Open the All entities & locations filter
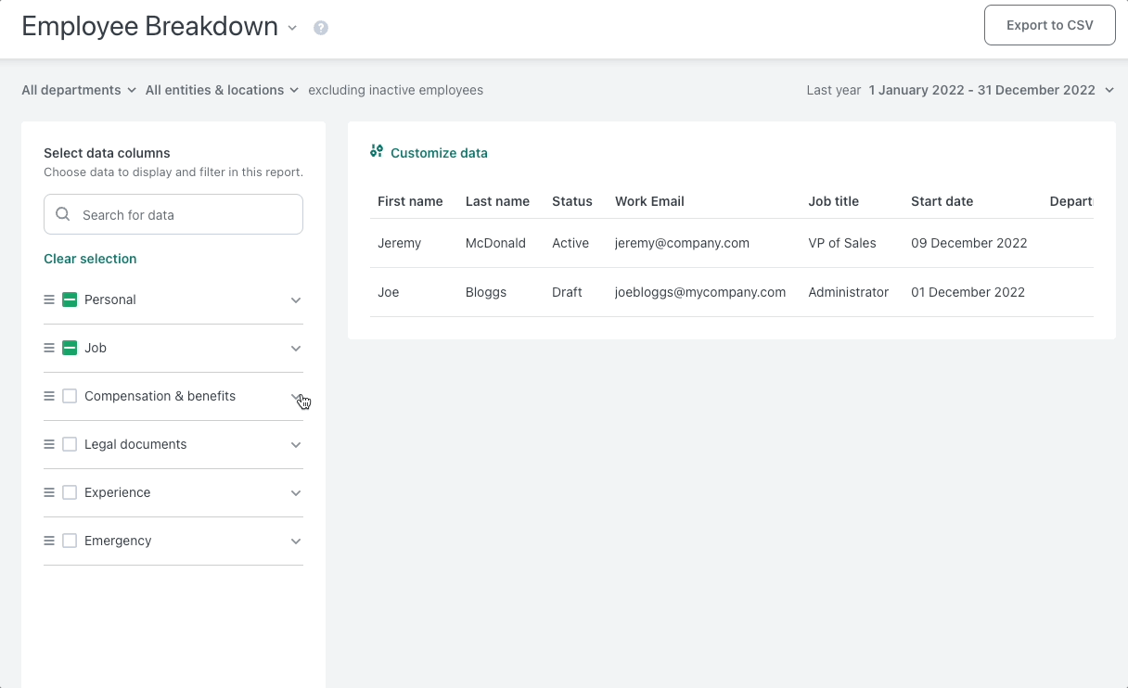 tap(222, 90)
